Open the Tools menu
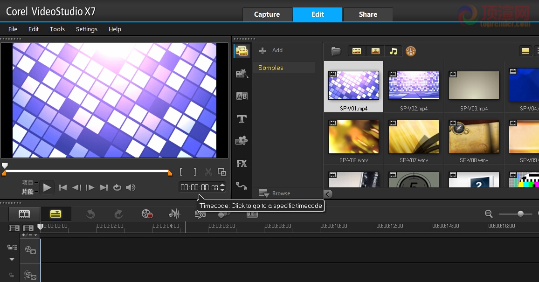This screenshot has height=282, width=539. 57,29
